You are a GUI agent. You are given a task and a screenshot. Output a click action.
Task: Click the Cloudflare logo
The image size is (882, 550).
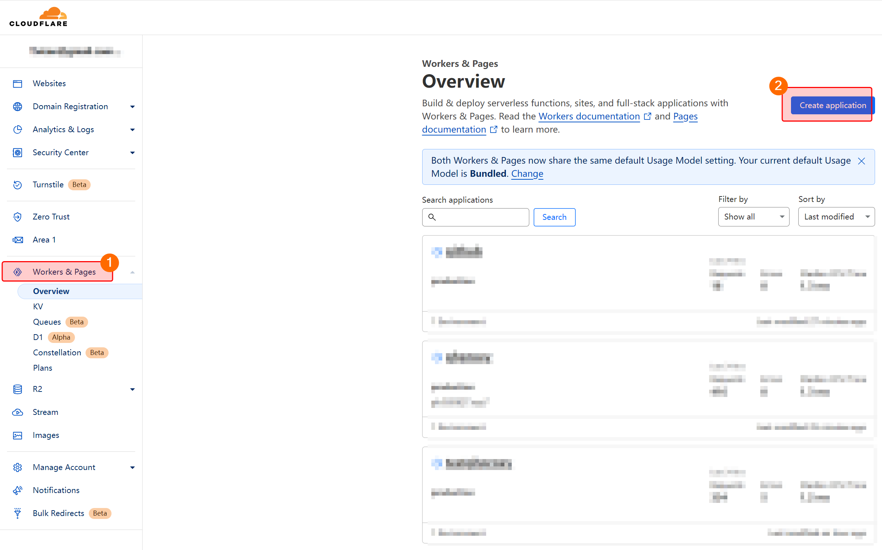click(38, 17)
